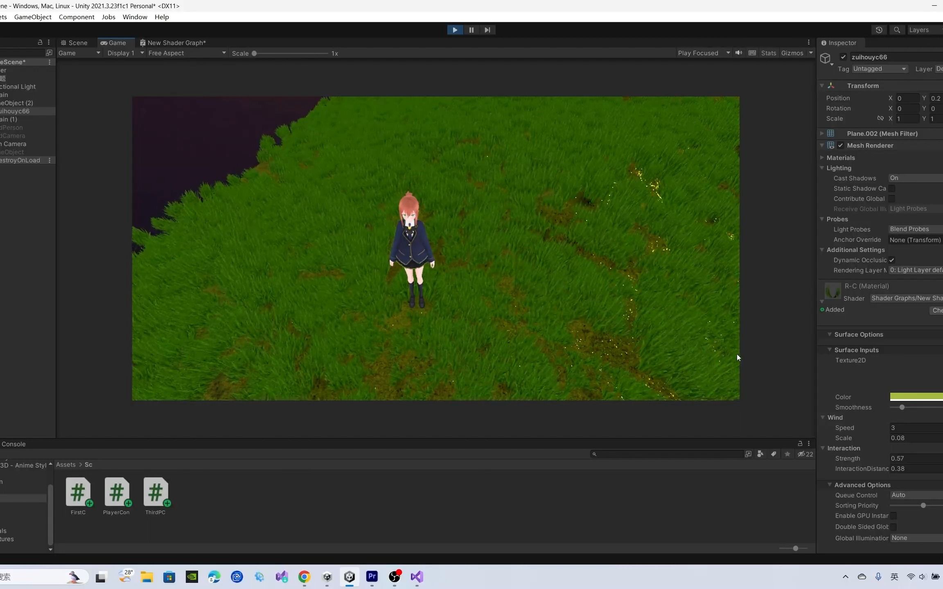Toggle the zuihouyc66 active checkbox
This screenshot has width=943, height=589.
click(843, 57)
